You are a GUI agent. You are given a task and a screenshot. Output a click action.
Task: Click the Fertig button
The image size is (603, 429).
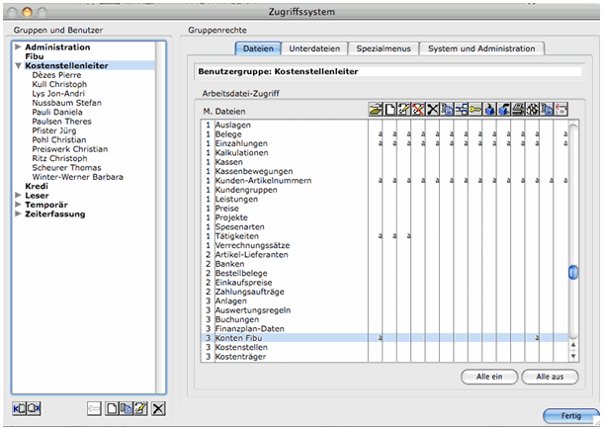[570, 415]
